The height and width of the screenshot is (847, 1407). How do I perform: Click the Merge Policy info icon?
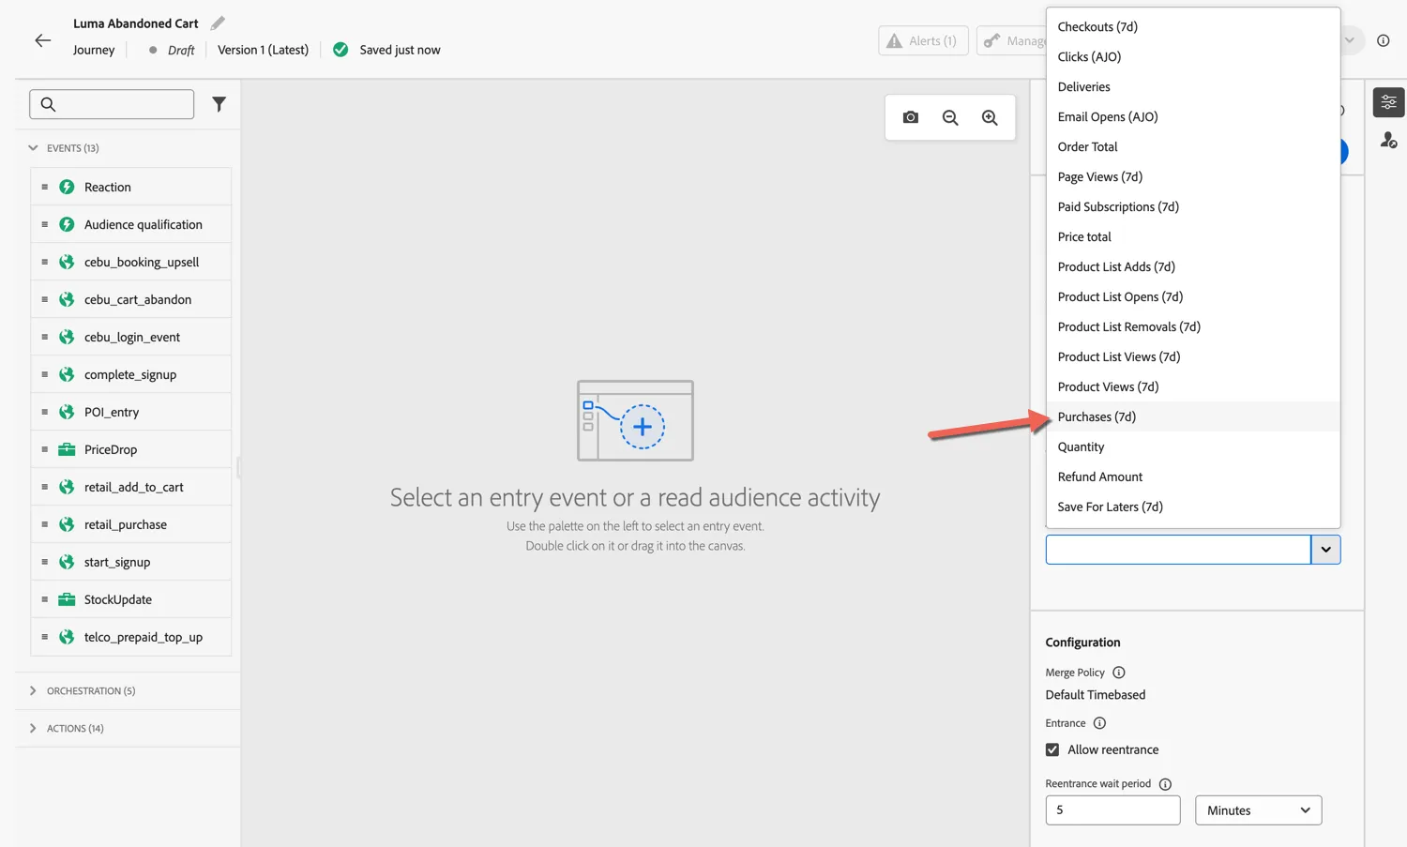tap(1118, 673)
